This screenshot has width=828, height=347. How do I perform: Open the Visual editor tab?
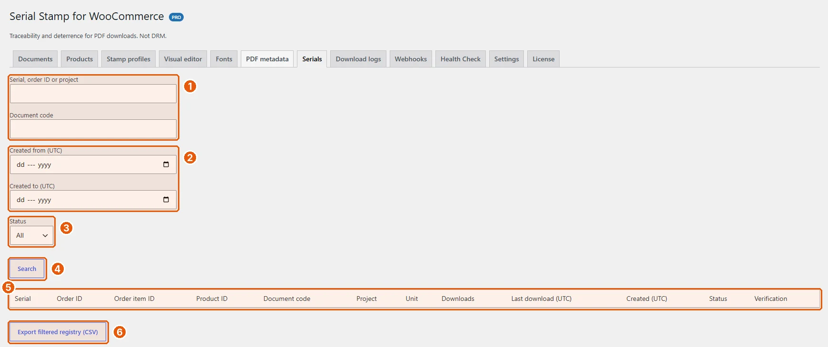point(183,59)
